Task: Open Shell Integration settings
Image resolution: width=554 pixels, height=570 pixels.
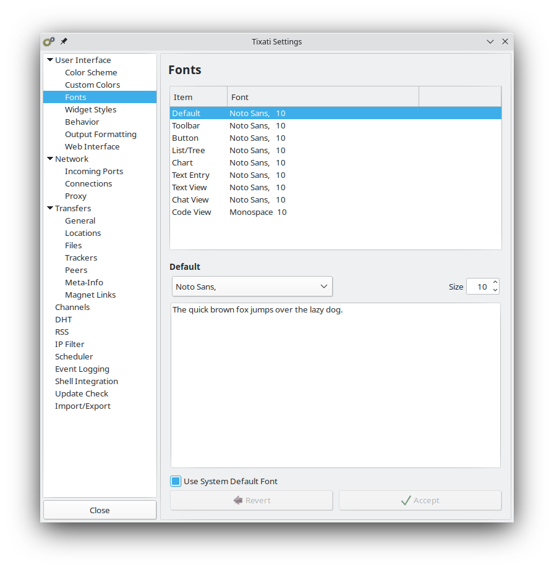Action: pos(87,381)
